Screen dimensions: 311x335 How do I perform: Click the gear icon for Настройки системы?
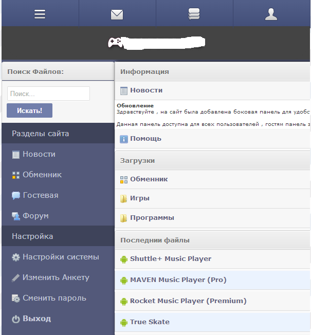tap(15, 257)
